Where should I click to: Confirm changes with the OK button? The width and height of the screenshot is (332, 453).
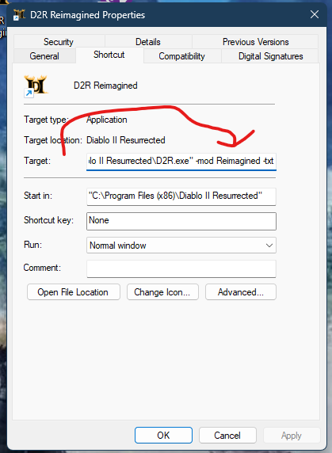[163, 435]
